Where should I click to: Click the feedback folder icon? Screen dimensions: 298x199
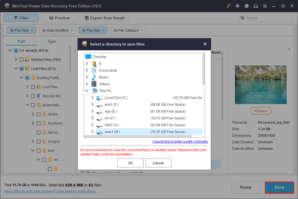(44, 123)
